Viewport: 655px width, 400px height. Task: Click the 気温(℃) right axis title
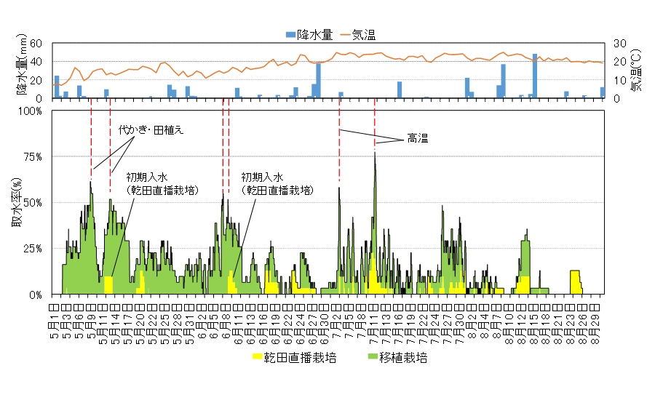click(x=635, y=70)
